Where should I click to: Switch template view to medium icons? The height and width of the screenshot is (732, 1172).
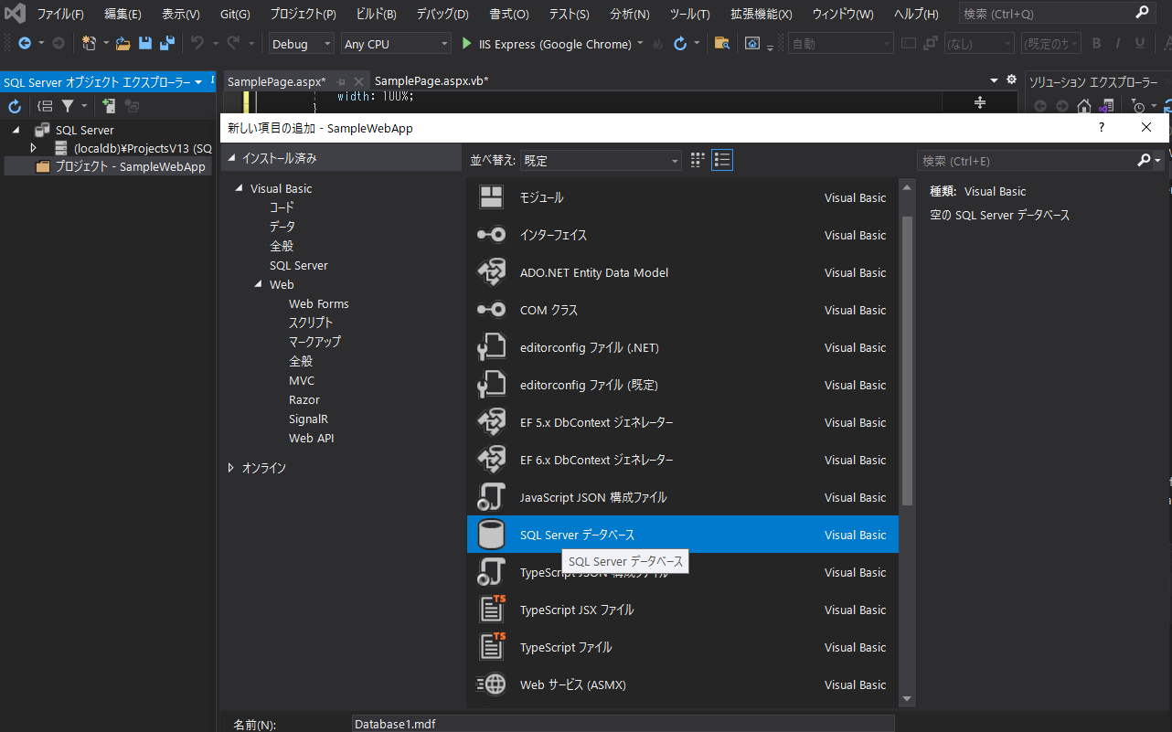click(x=697, y=160)
